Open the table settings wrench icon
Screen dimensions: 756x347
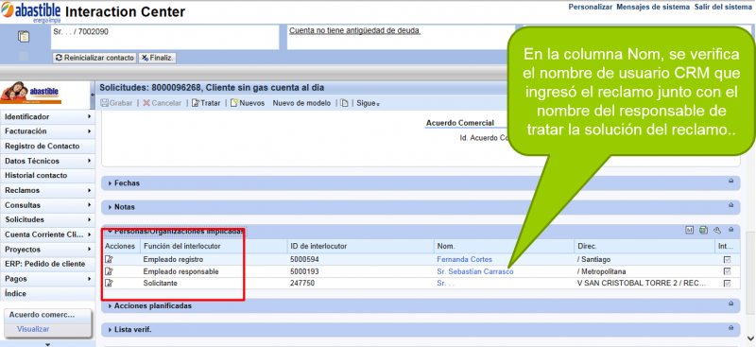[717, 230]
